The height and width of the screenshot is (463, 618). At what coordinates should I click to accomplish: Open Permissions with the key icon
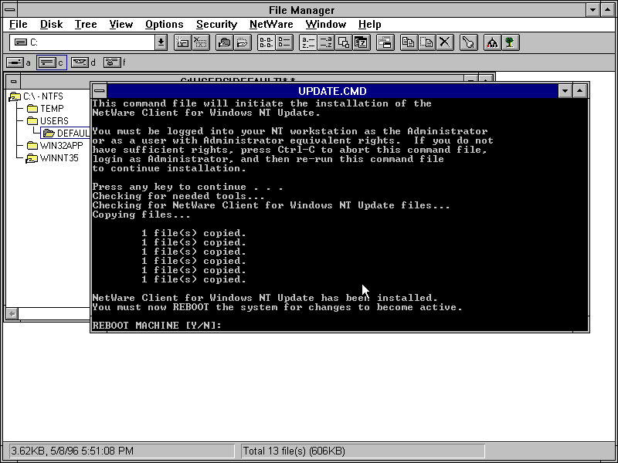pos(469,42)
